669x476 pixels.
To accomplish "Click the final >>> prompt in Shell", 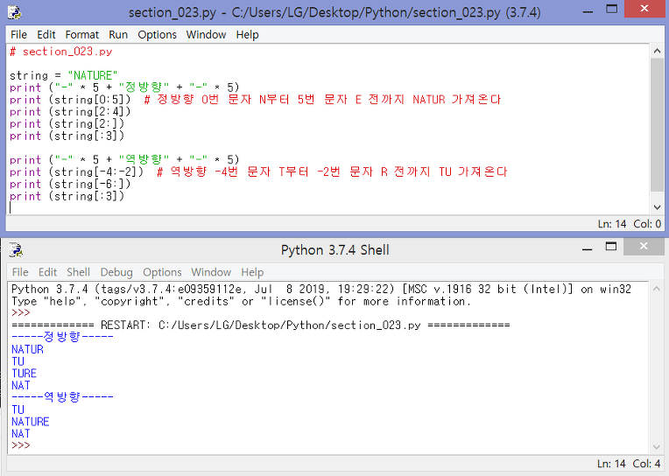I will 20,445.
